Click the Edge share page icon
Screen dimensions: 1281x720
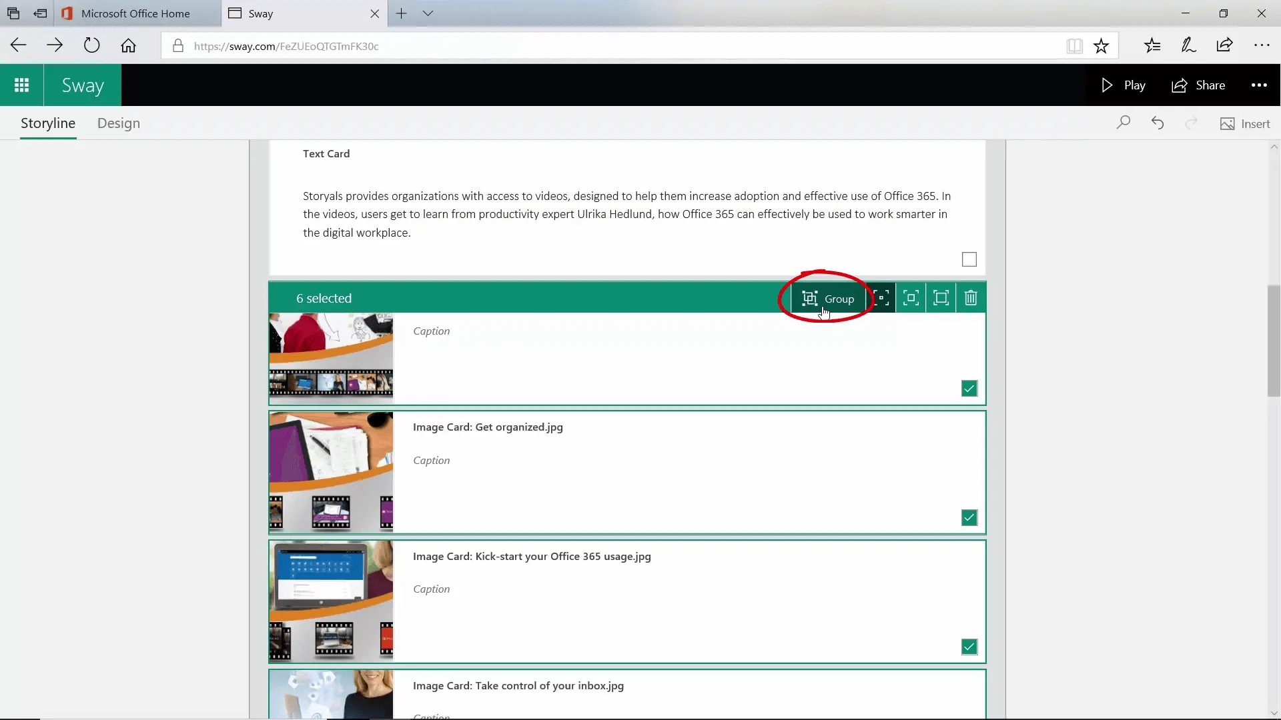point(1224,45)
